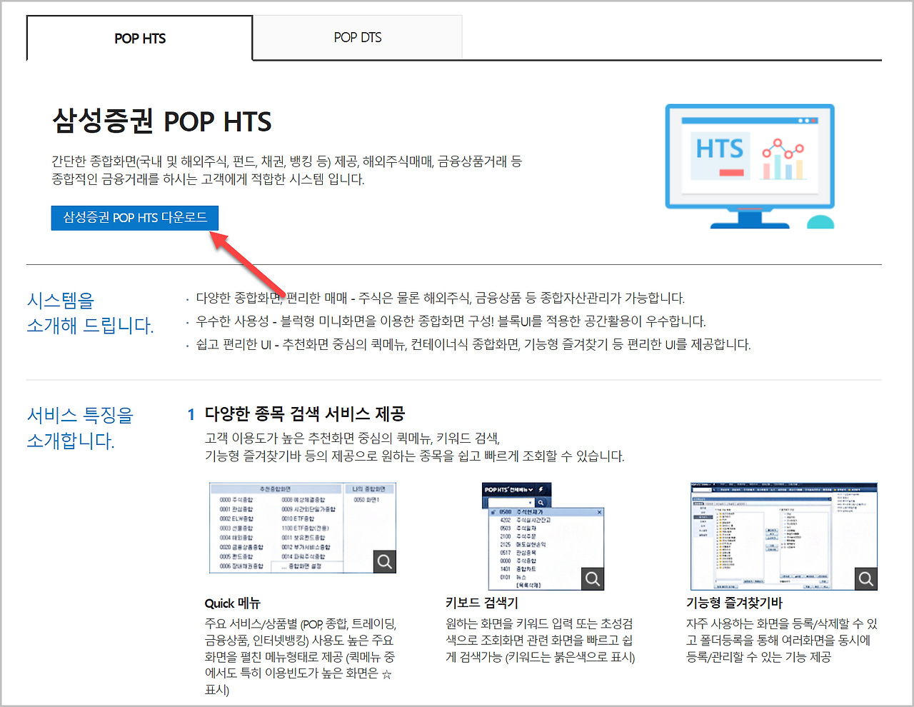Click the HTS monitor illustration
Viewport: 914px width, 707px height.
point(750,166)
